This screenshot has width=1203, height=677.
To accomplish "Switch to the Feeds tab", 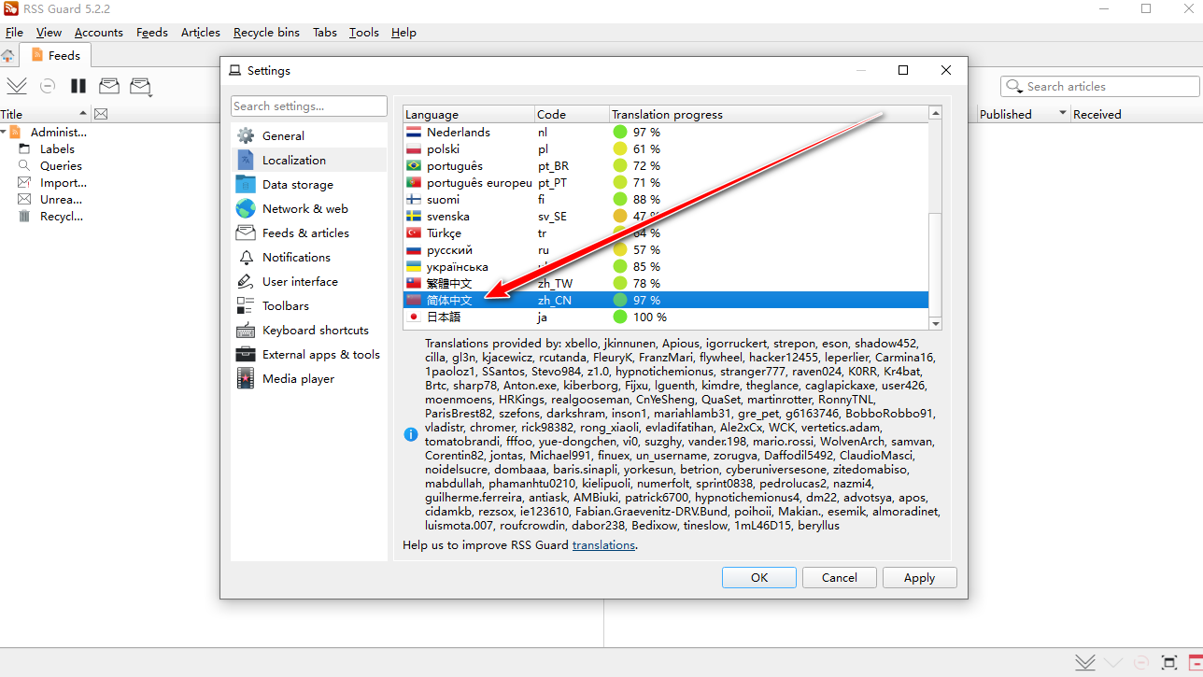I will [56, 55].
